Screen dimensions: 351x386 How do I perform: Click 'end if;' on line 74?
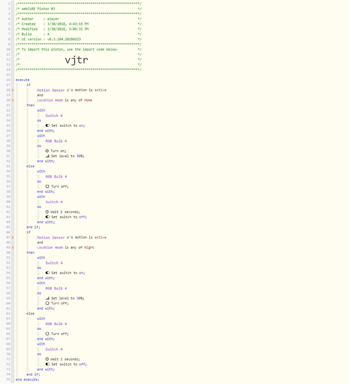click(33, 375)
